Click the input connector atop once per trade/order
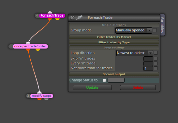This screenshot has width=178, height=123. 28,43
